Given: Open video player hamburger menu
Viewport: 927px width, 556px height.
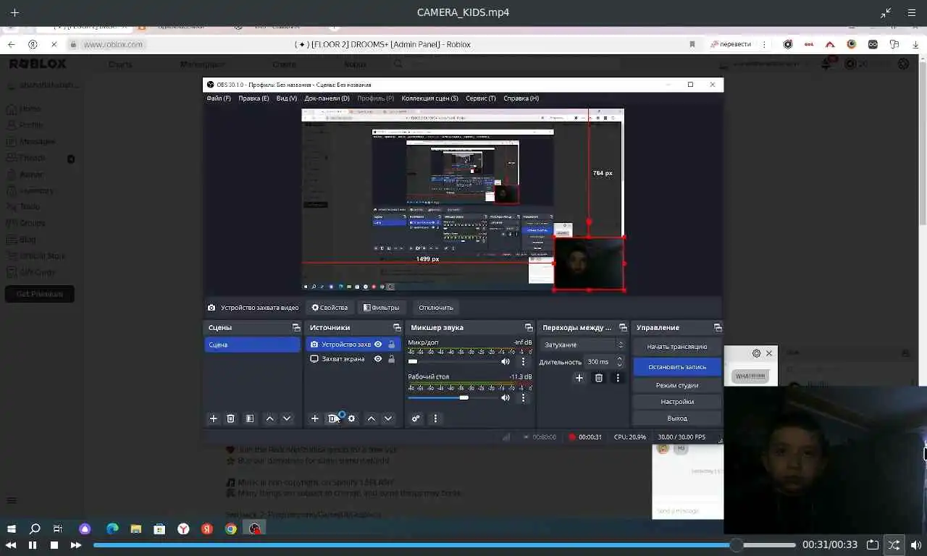Looking at the screenshot, I should (912, 12).
